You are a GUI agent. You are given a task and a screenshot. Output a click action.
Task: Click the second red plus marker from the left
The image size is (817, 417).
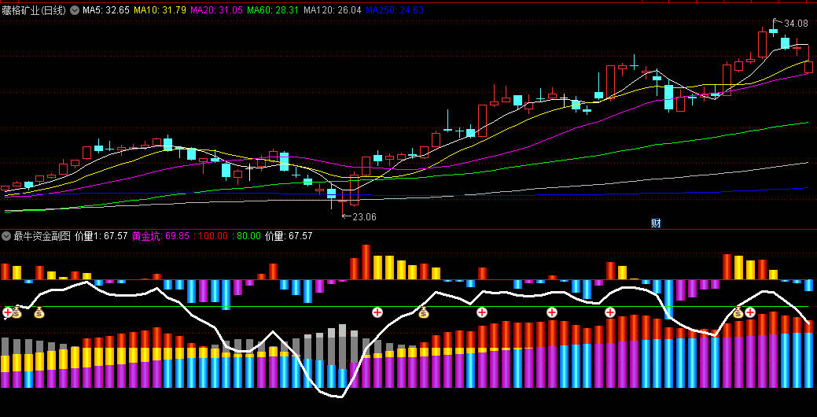click(377, 312)
